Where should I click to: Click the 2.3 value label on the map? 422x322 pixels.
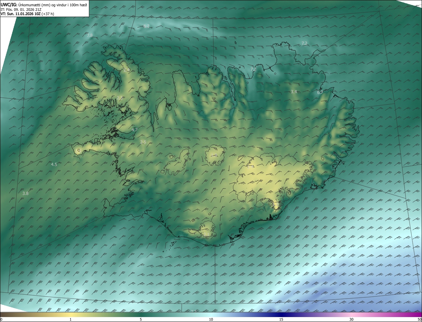pyautogui.click(x=120, y=98)
